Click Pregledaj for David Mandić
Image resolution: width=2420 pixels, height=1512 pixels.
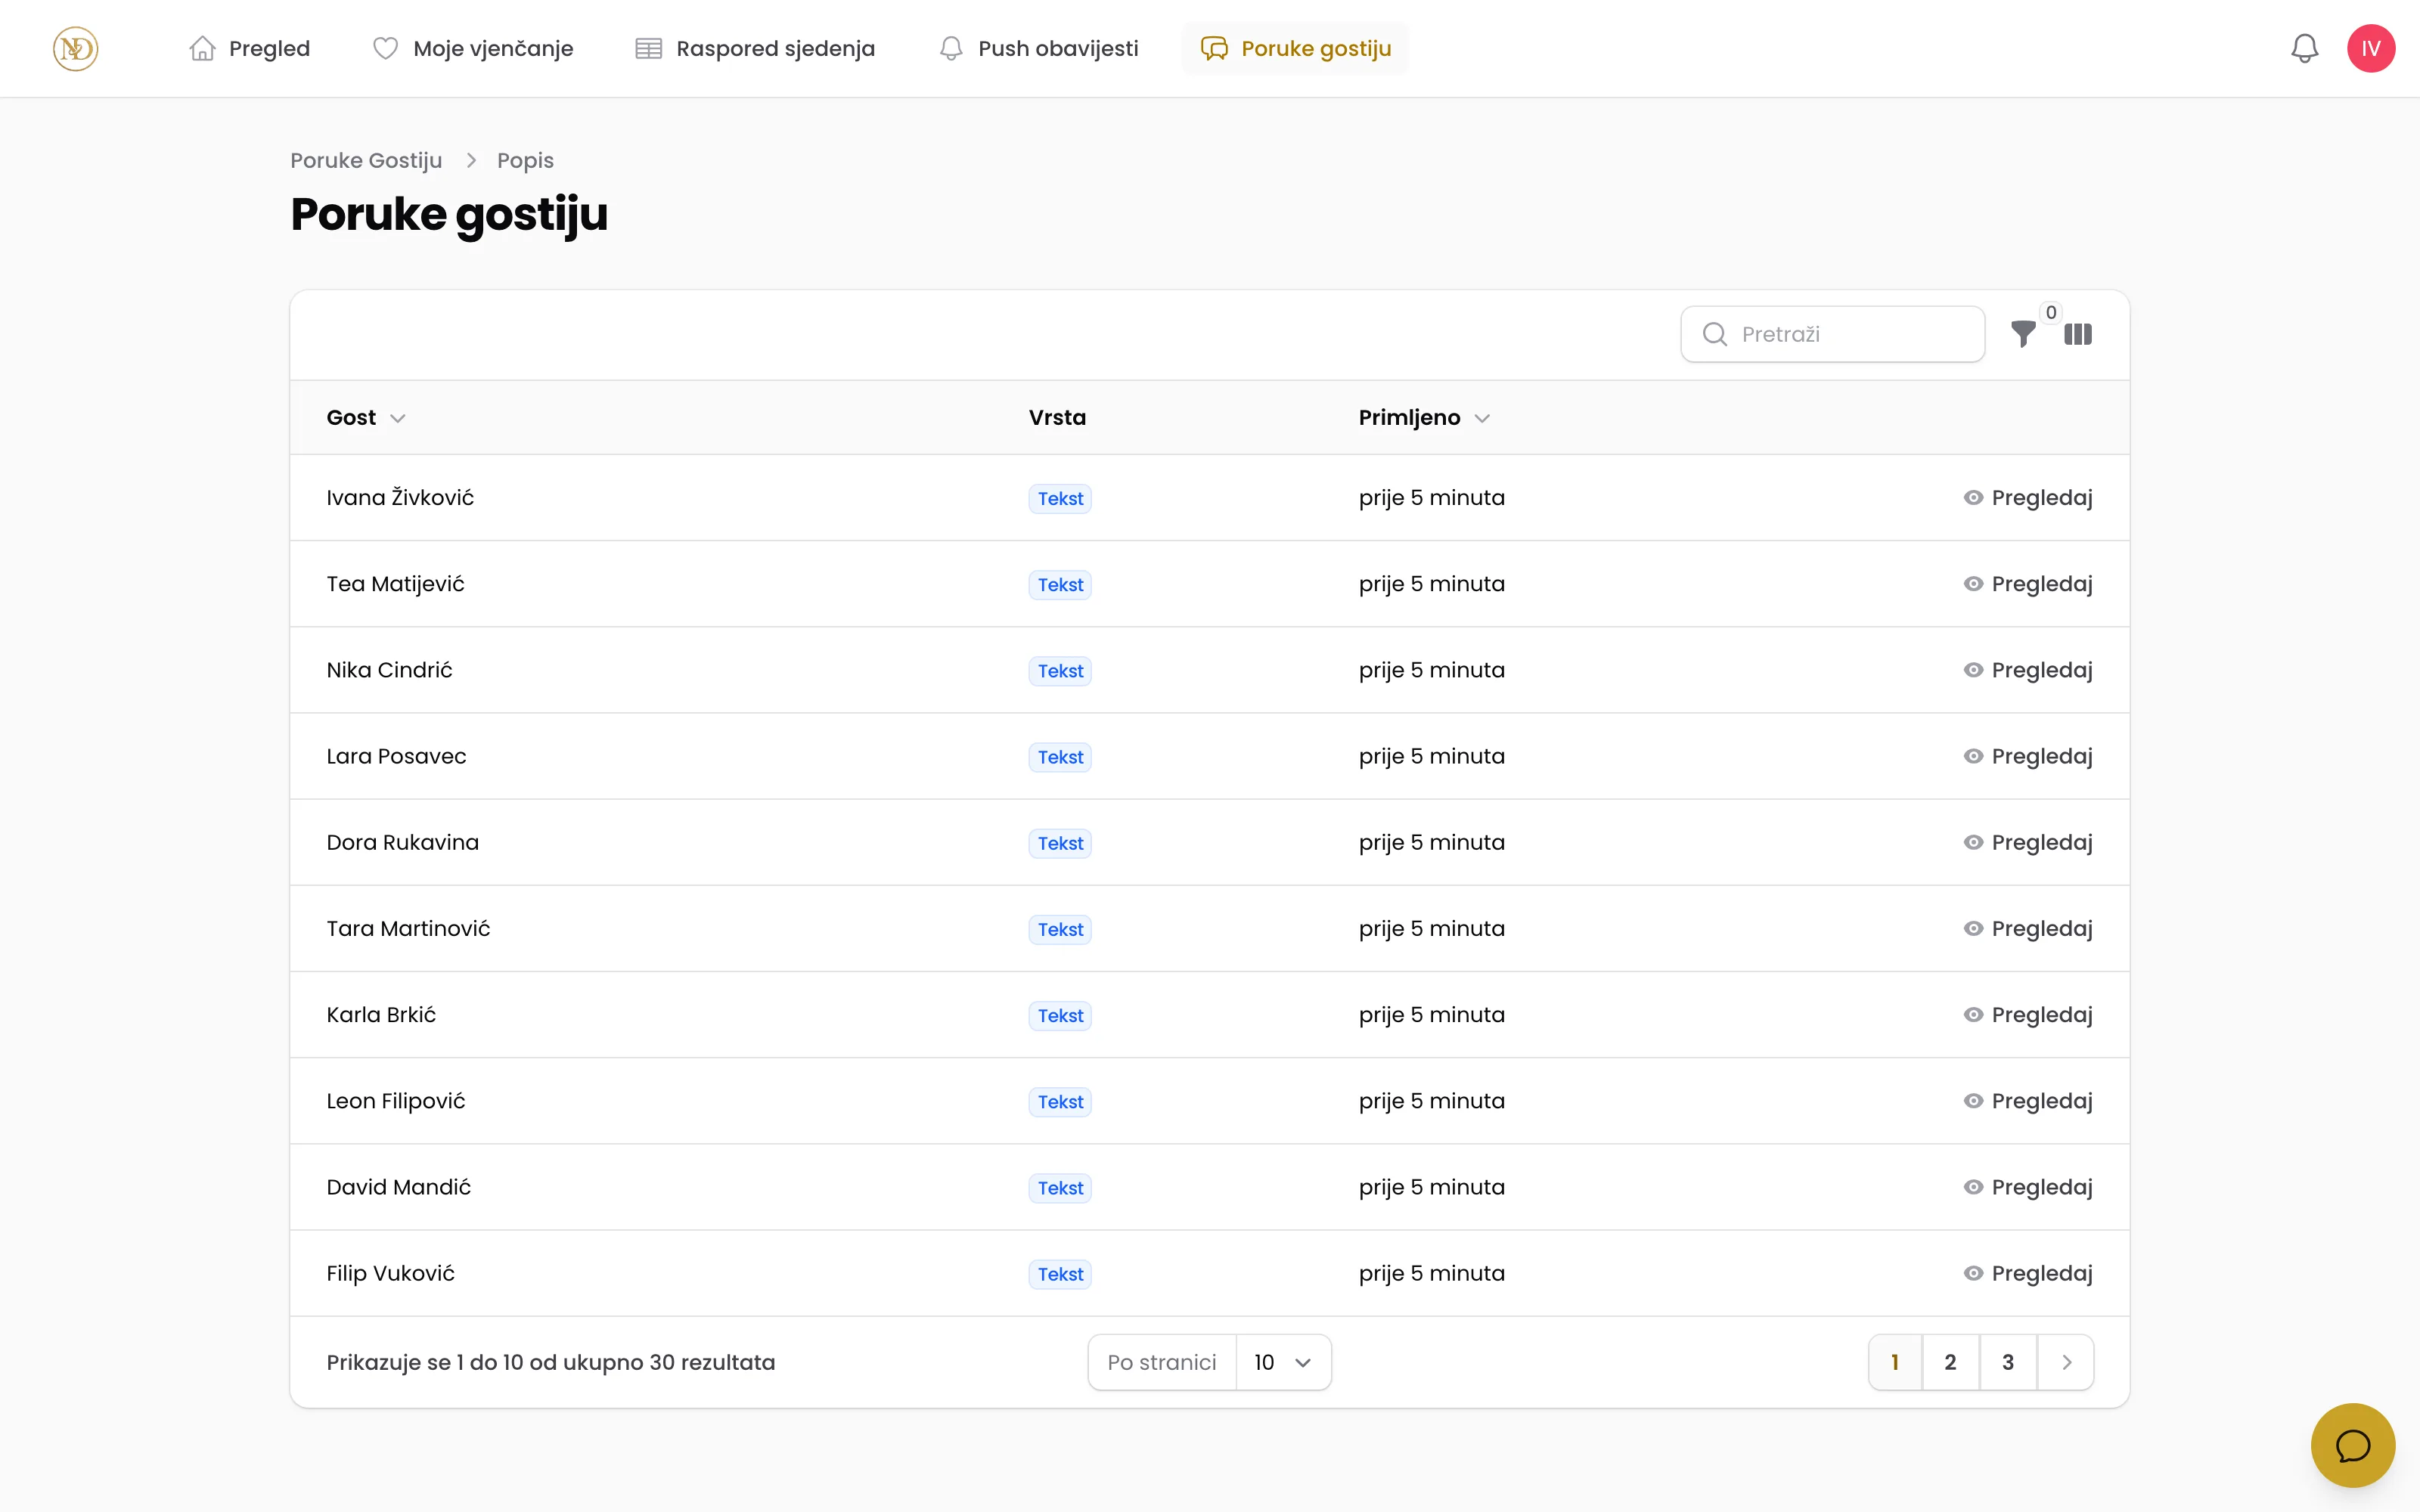point(2027,1187)
